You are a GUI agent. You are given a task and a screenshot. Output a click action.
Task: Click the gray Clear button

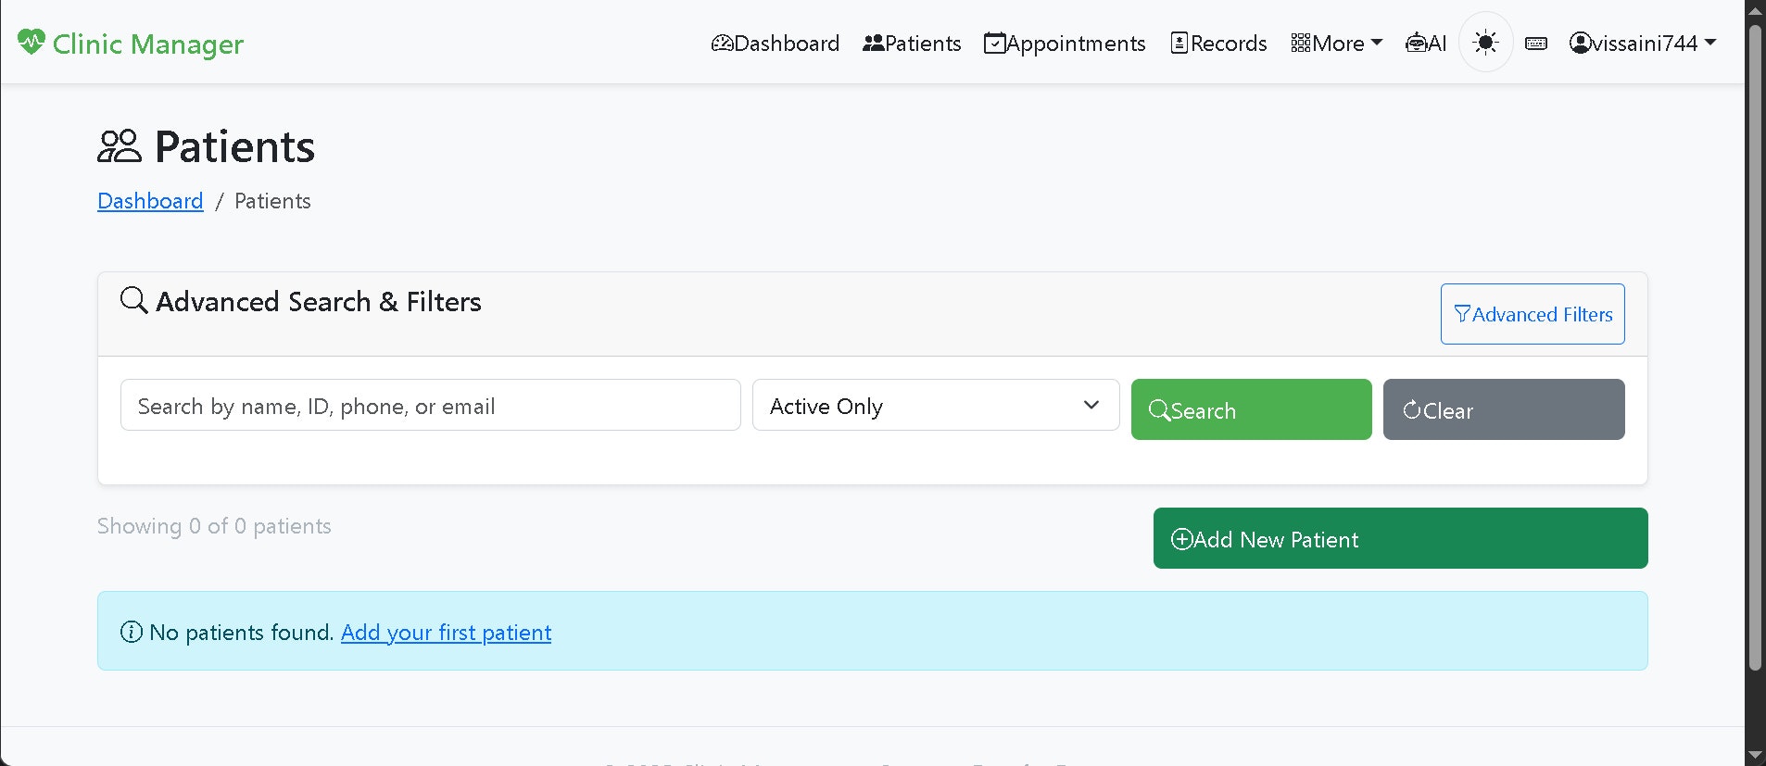1503,409
